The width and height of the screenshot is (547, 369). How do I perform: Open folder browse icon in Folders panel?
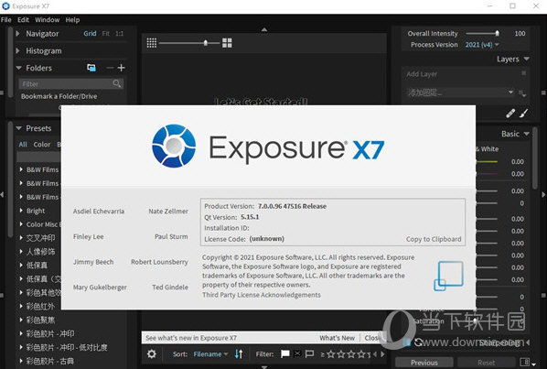click(x=91, y=68)
